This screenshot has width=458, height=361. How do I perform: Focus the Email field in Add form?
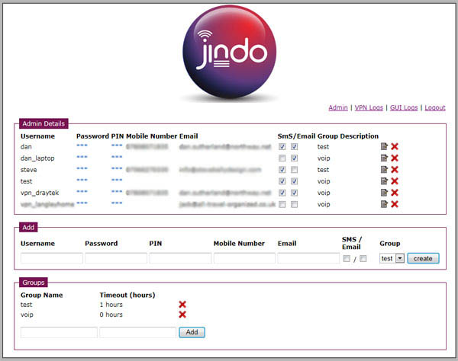[x=308, y=258]
